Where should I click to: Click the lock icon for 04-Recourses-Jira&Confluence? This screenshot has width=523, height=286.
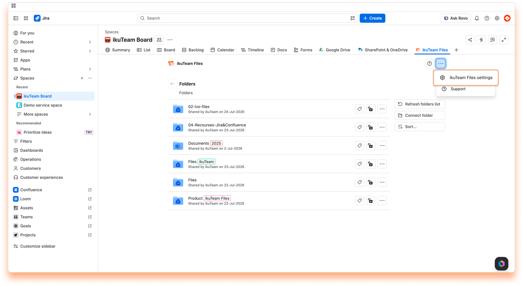pos(371,127)
